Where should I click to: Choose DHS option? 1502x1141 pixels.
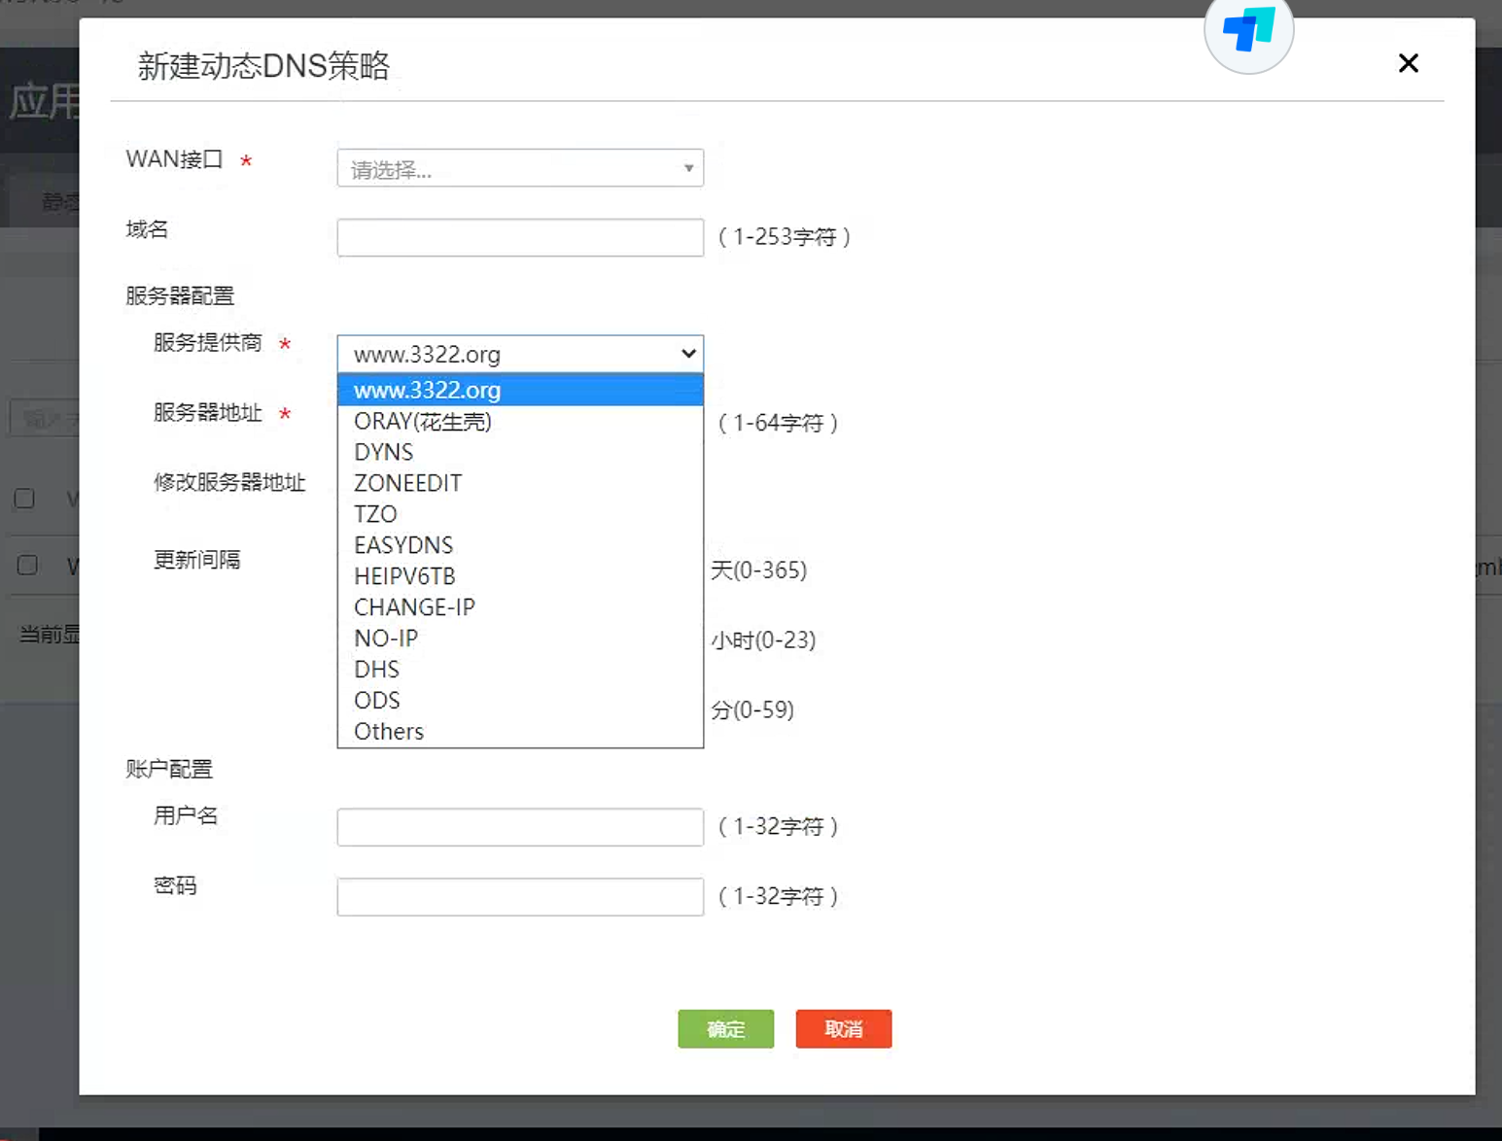(x=520, y=670)
